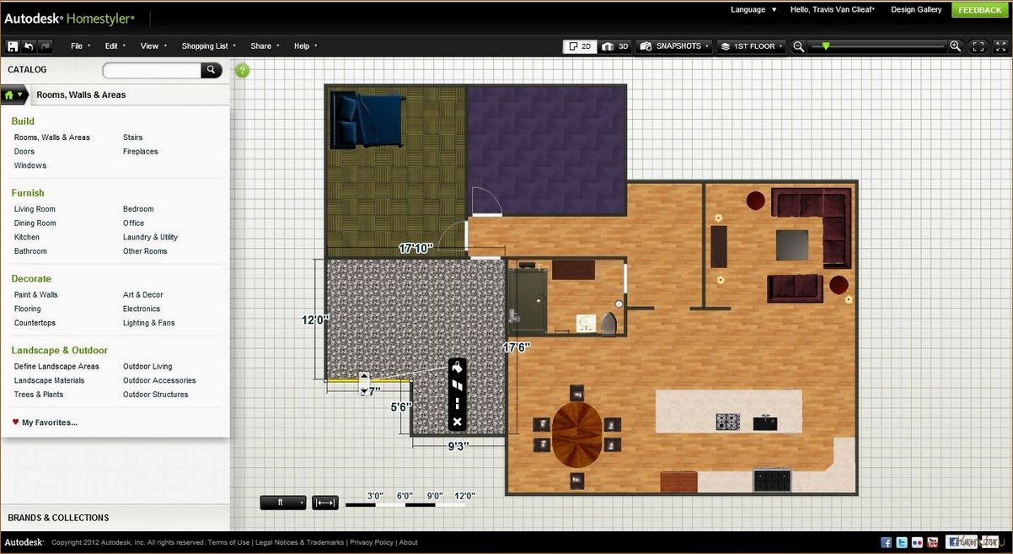Click the Facebook icon in footer
The width and height of the screenshot is (1013, 554).
tap(887, 542)
